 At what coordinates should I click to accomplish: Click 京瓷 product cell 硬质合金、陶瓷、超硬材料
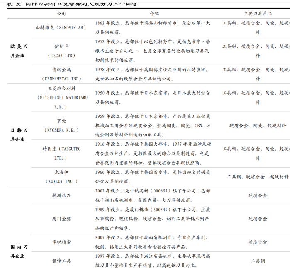tap(258, 126)
